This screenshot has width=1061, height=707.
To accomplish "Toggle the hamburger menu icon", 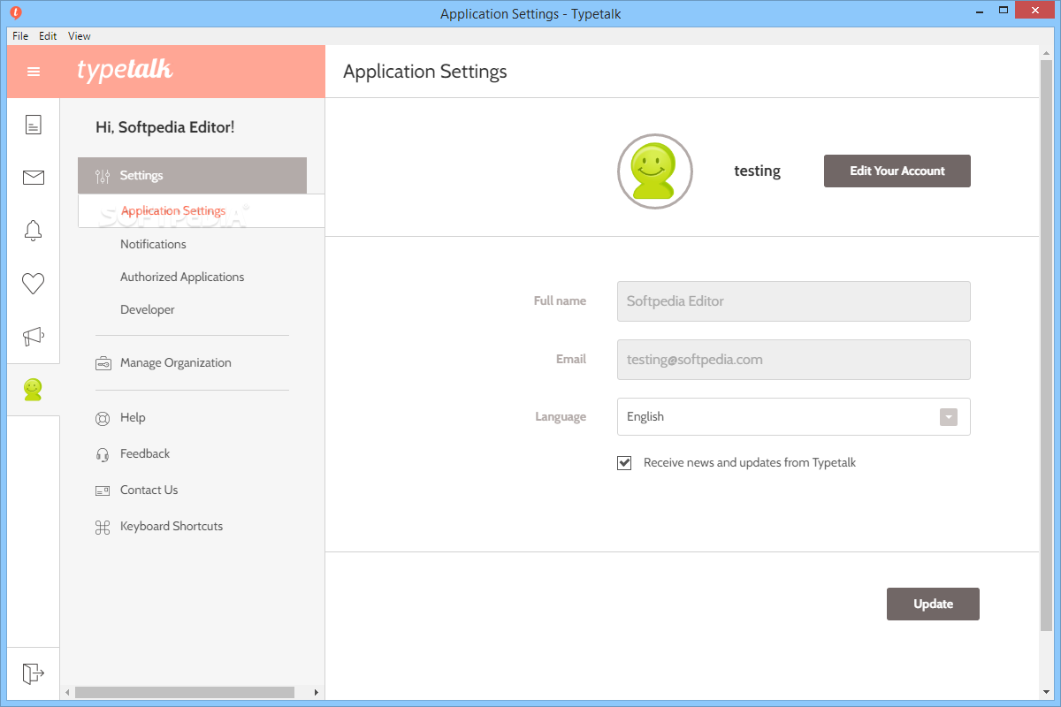I will (x=34, y=72).
